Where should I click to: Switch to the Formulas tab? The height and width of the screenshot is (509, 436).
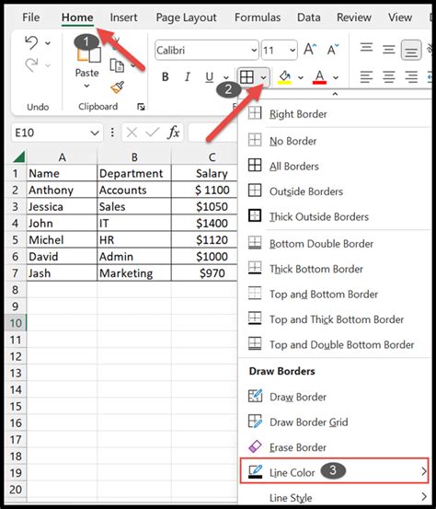(258, 17)
